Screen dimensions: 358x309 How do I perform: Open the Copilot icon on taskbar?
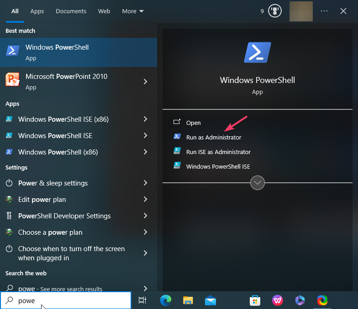(x=300, y=300)
